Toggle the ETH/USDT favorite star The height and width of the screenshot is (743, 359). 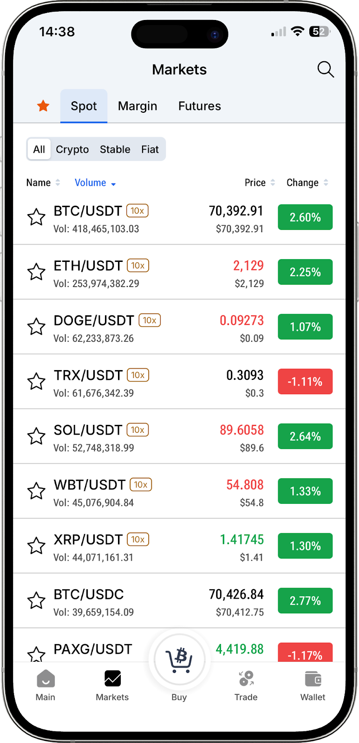pyautogui.click(x=36, y=272)
